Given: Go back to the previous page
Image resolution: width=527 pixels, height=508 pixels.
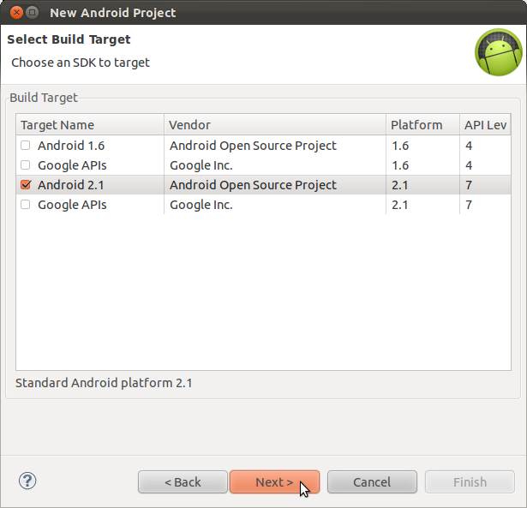Looking at the screenshot, I should coord(183,482).
